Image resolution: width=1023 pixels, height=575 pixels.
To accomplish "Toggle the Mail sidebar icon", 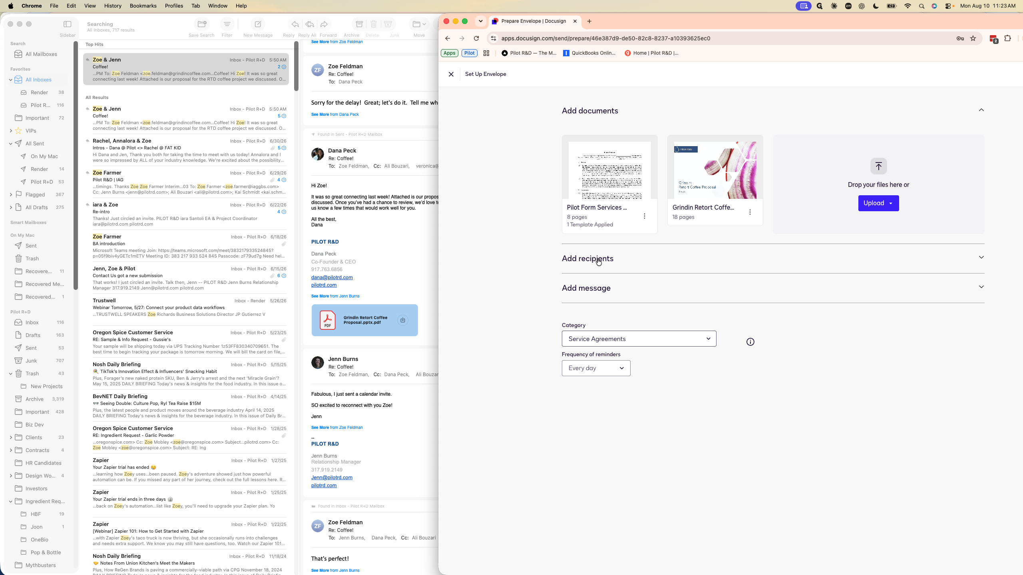I will (x=68, y=24).
